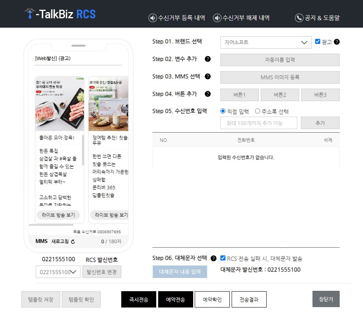Viewport: 363px width, 318px height.
Task: Click 추가 button for recipient number
Action: [320, 123]
